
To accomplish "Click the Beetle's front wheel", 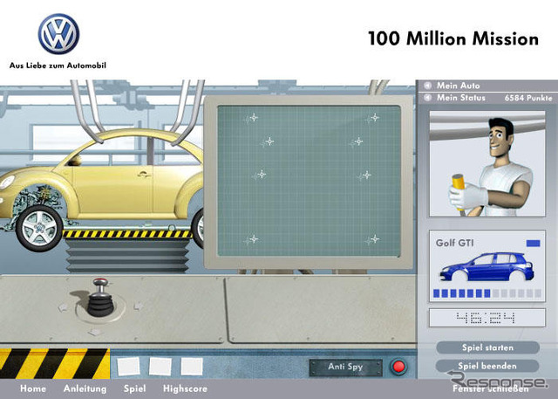I will [x=39, y=229].
